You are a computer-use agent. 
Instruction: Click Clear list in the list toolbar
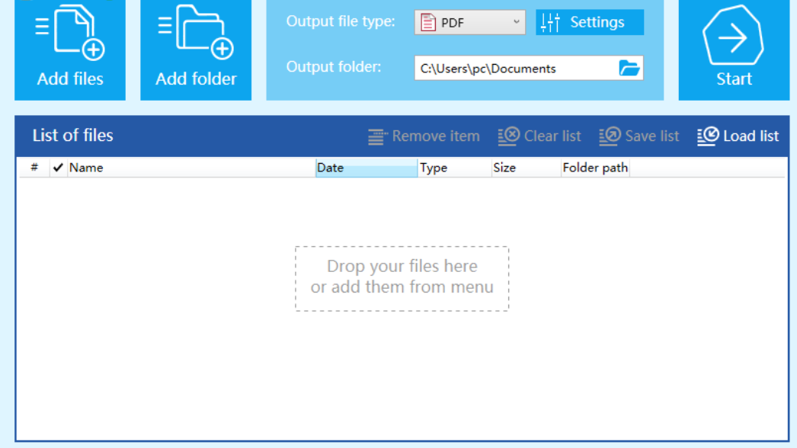pos(539,136)
